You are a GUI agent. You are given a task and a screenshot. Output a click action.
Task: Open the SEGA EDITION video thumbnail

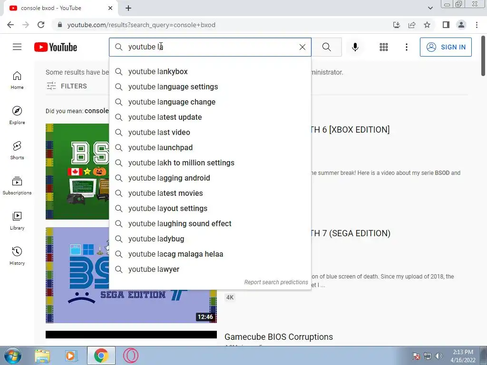pos(131,306)
